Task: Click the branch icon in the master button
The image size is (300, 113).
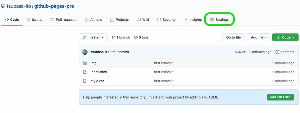Action: (x=85, y=37)
